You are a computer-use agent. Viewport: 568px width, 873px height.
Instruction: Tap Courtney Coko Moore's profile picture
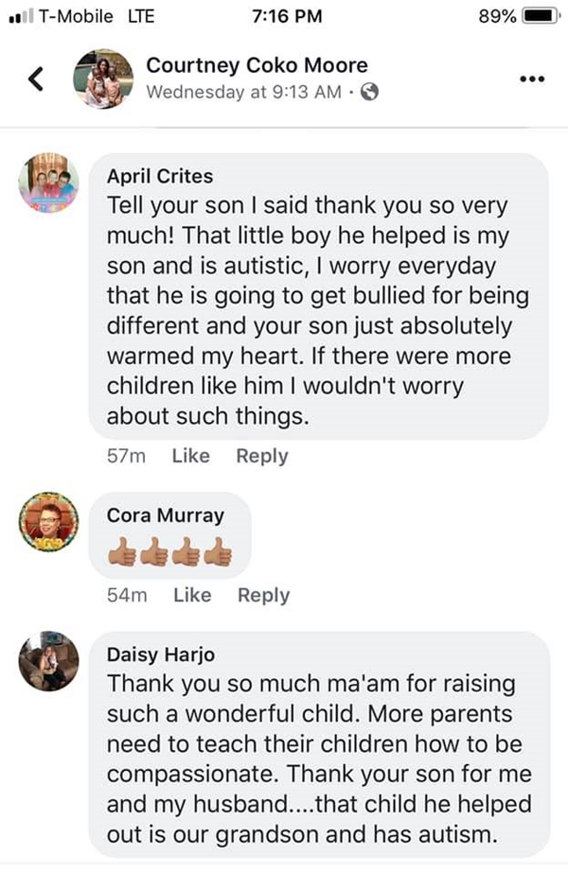[x=102, y=79]
